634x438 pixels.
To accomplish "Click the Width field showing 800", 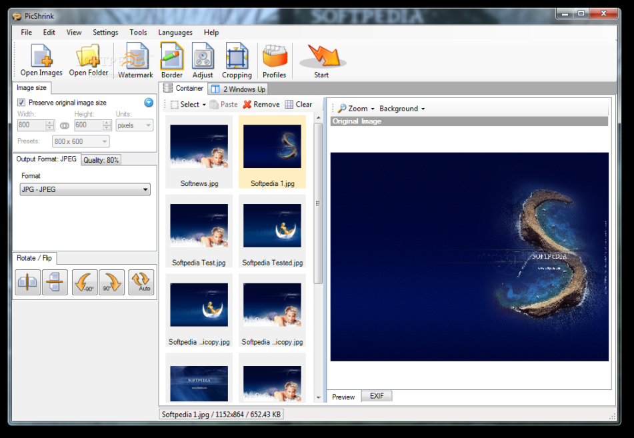I will point(31,125).
